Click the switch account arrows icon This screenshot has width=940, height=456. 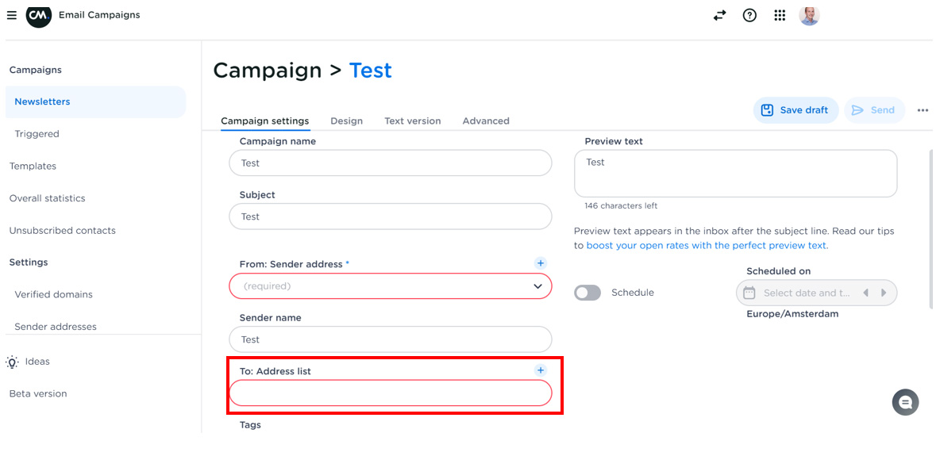[719, 15]
